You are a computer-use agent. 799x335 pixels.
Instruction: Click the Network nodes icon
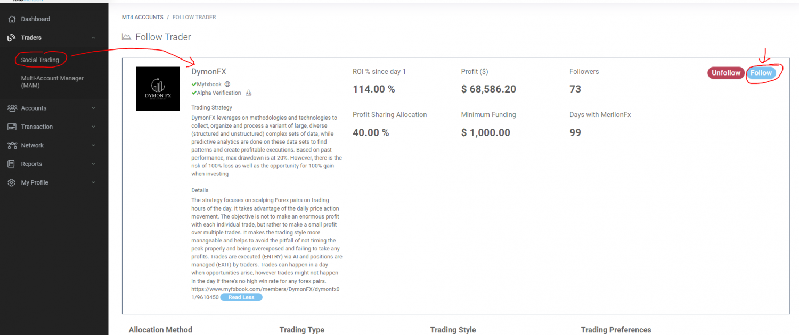tap(12, 146)
